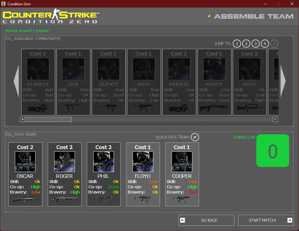299x231 pixels.
Task: Click the Points Left green counter
Action: coord(273,151)
